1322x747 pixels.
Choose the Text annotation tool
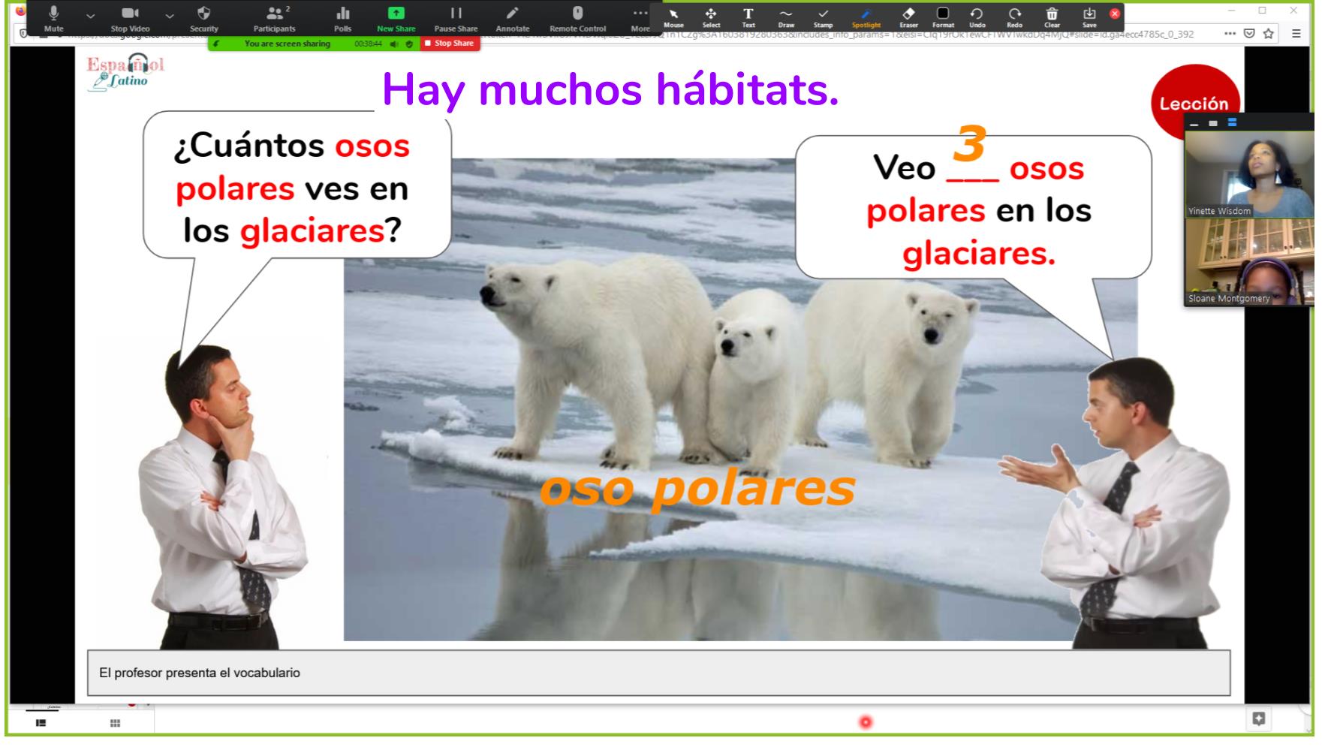pyautogui.click(x=748, y=17)
